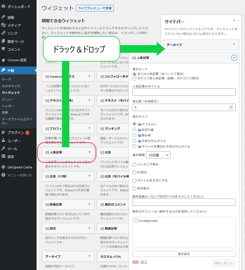Click the Dashboard gauge icon in sidebar
The image size is (245, 270).
point(4,6)
